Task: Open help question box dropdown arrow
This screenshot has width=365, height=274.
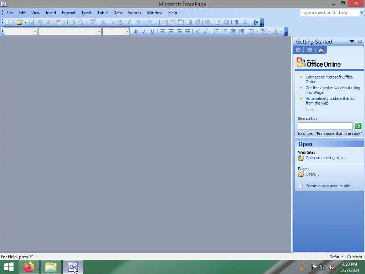Action: (x=361, y=13)
